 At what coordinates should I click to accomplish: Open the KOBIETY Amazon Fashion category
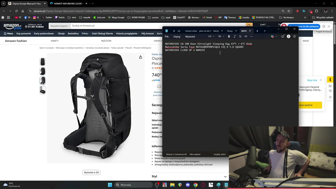point(55,41)
